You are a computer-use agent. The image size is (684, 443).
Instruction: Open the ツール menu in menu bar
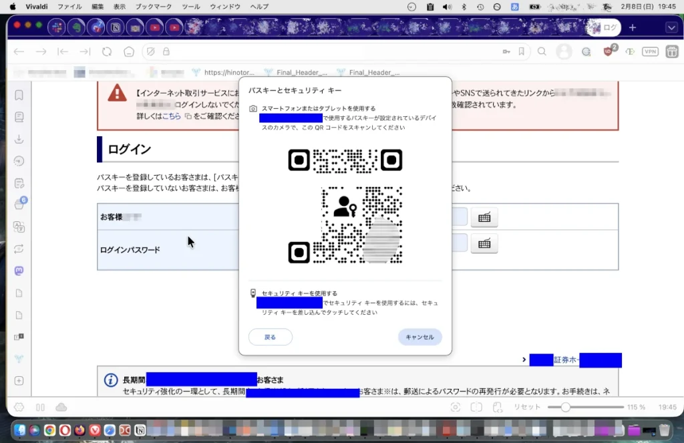[x=191, y=6]
